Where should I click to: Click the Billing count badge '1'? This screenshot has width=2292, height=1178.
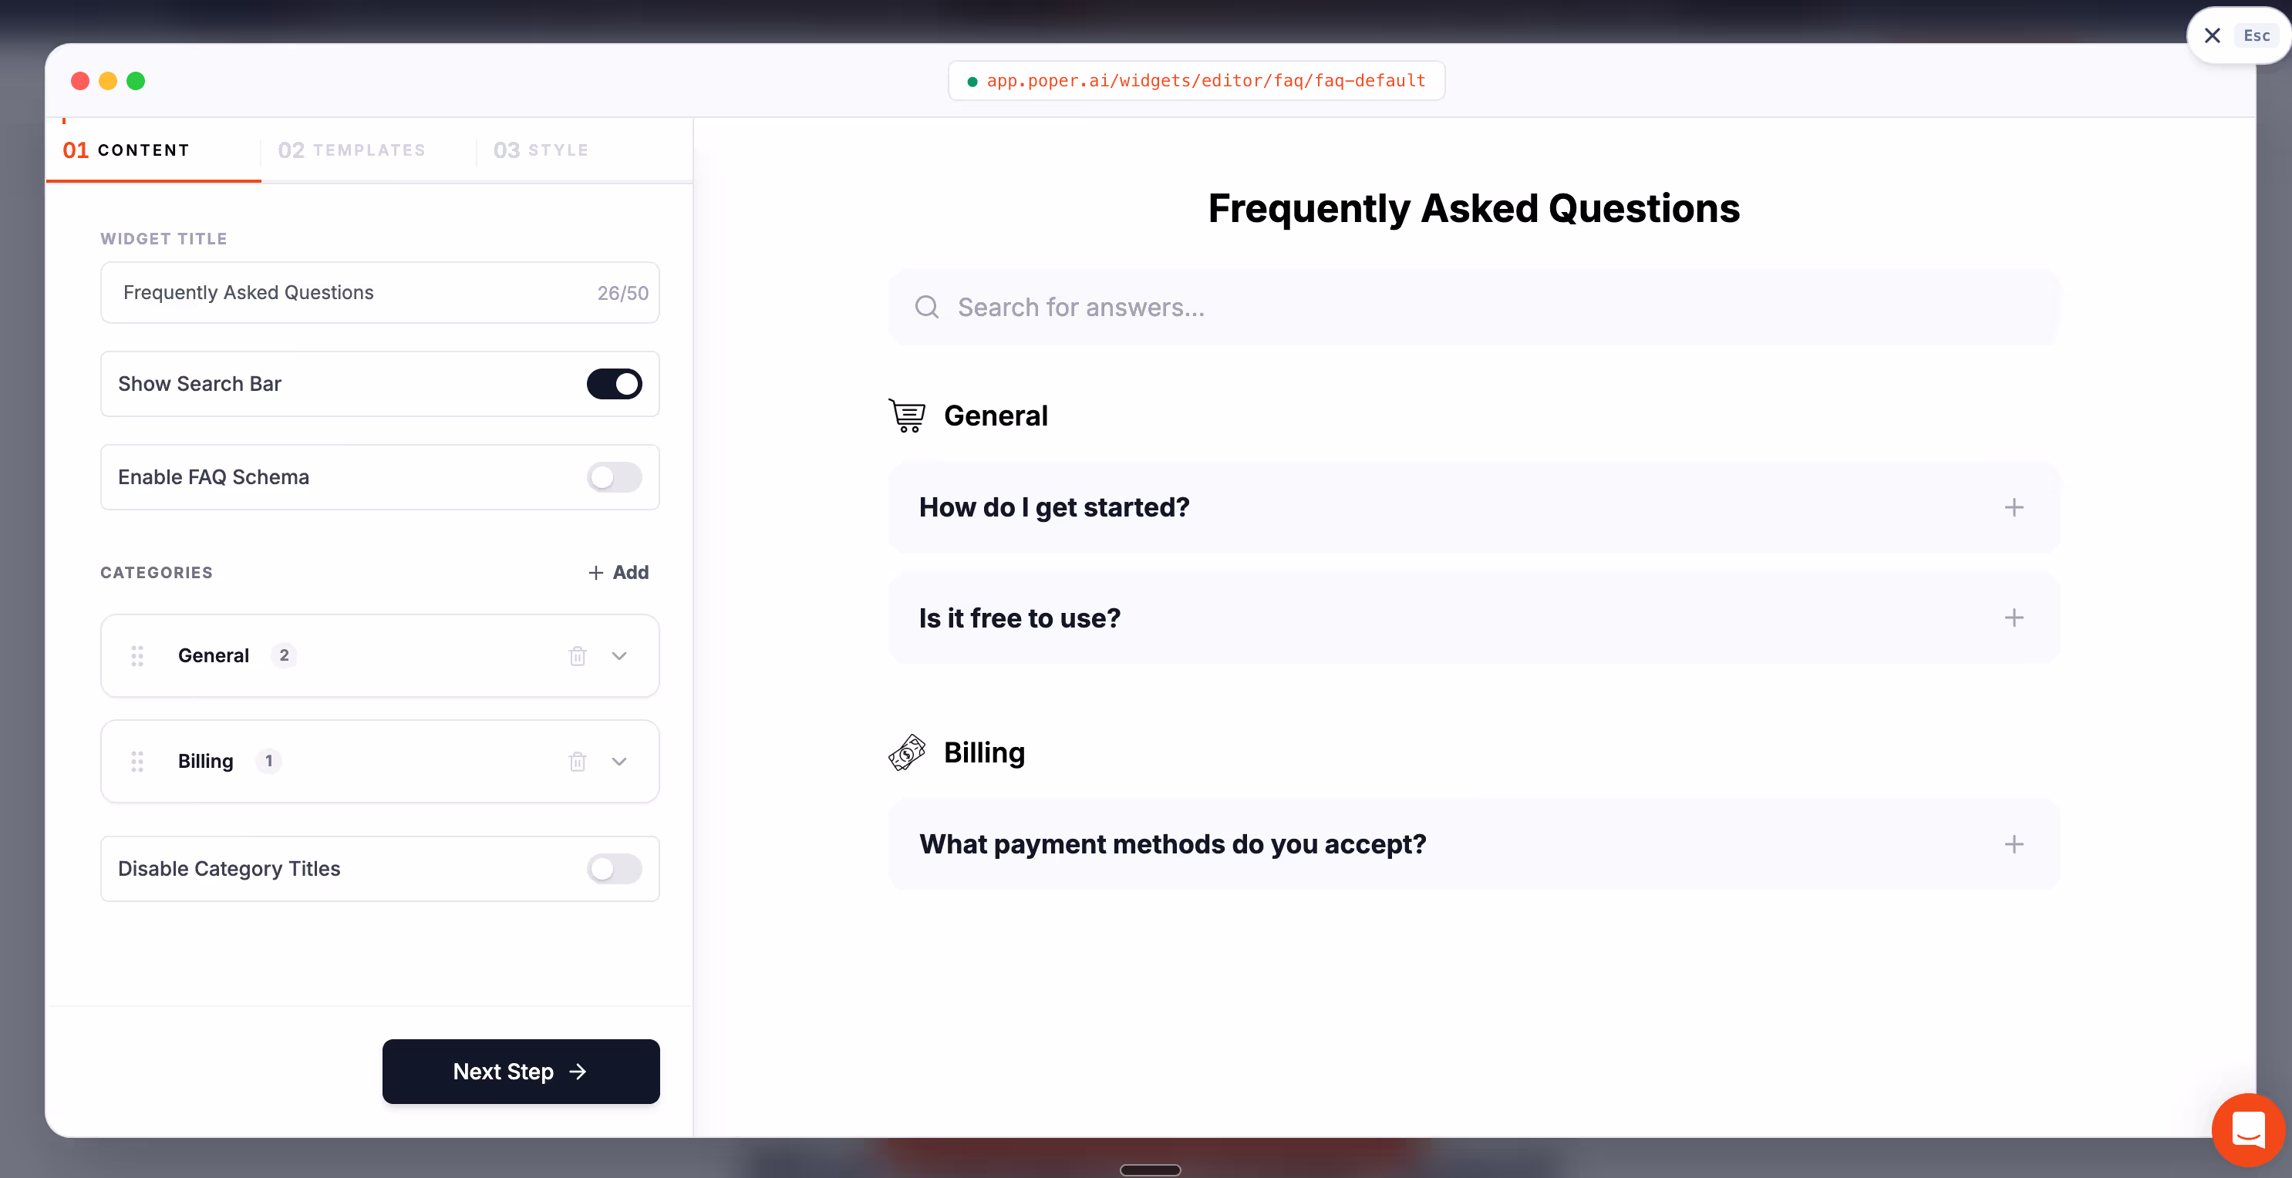coord(268,762)
